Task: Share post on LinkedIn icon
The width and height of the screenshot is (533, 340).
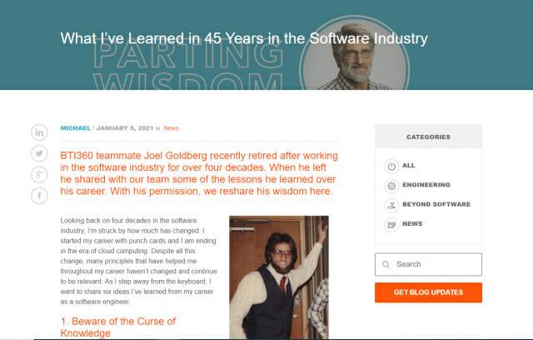Action: click(39, 132)
